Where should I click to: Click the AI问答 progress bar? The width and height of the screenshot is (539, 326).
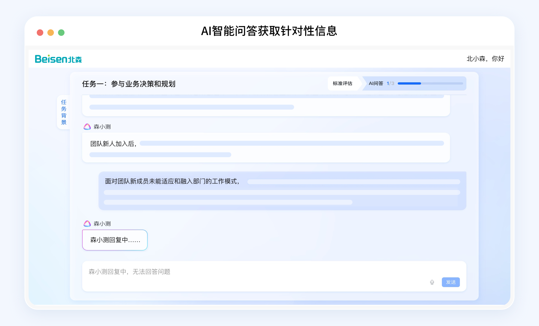tap(430, 83)
